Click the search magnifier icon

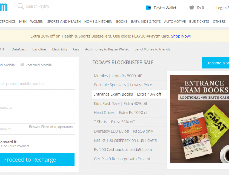coord(21,6)
